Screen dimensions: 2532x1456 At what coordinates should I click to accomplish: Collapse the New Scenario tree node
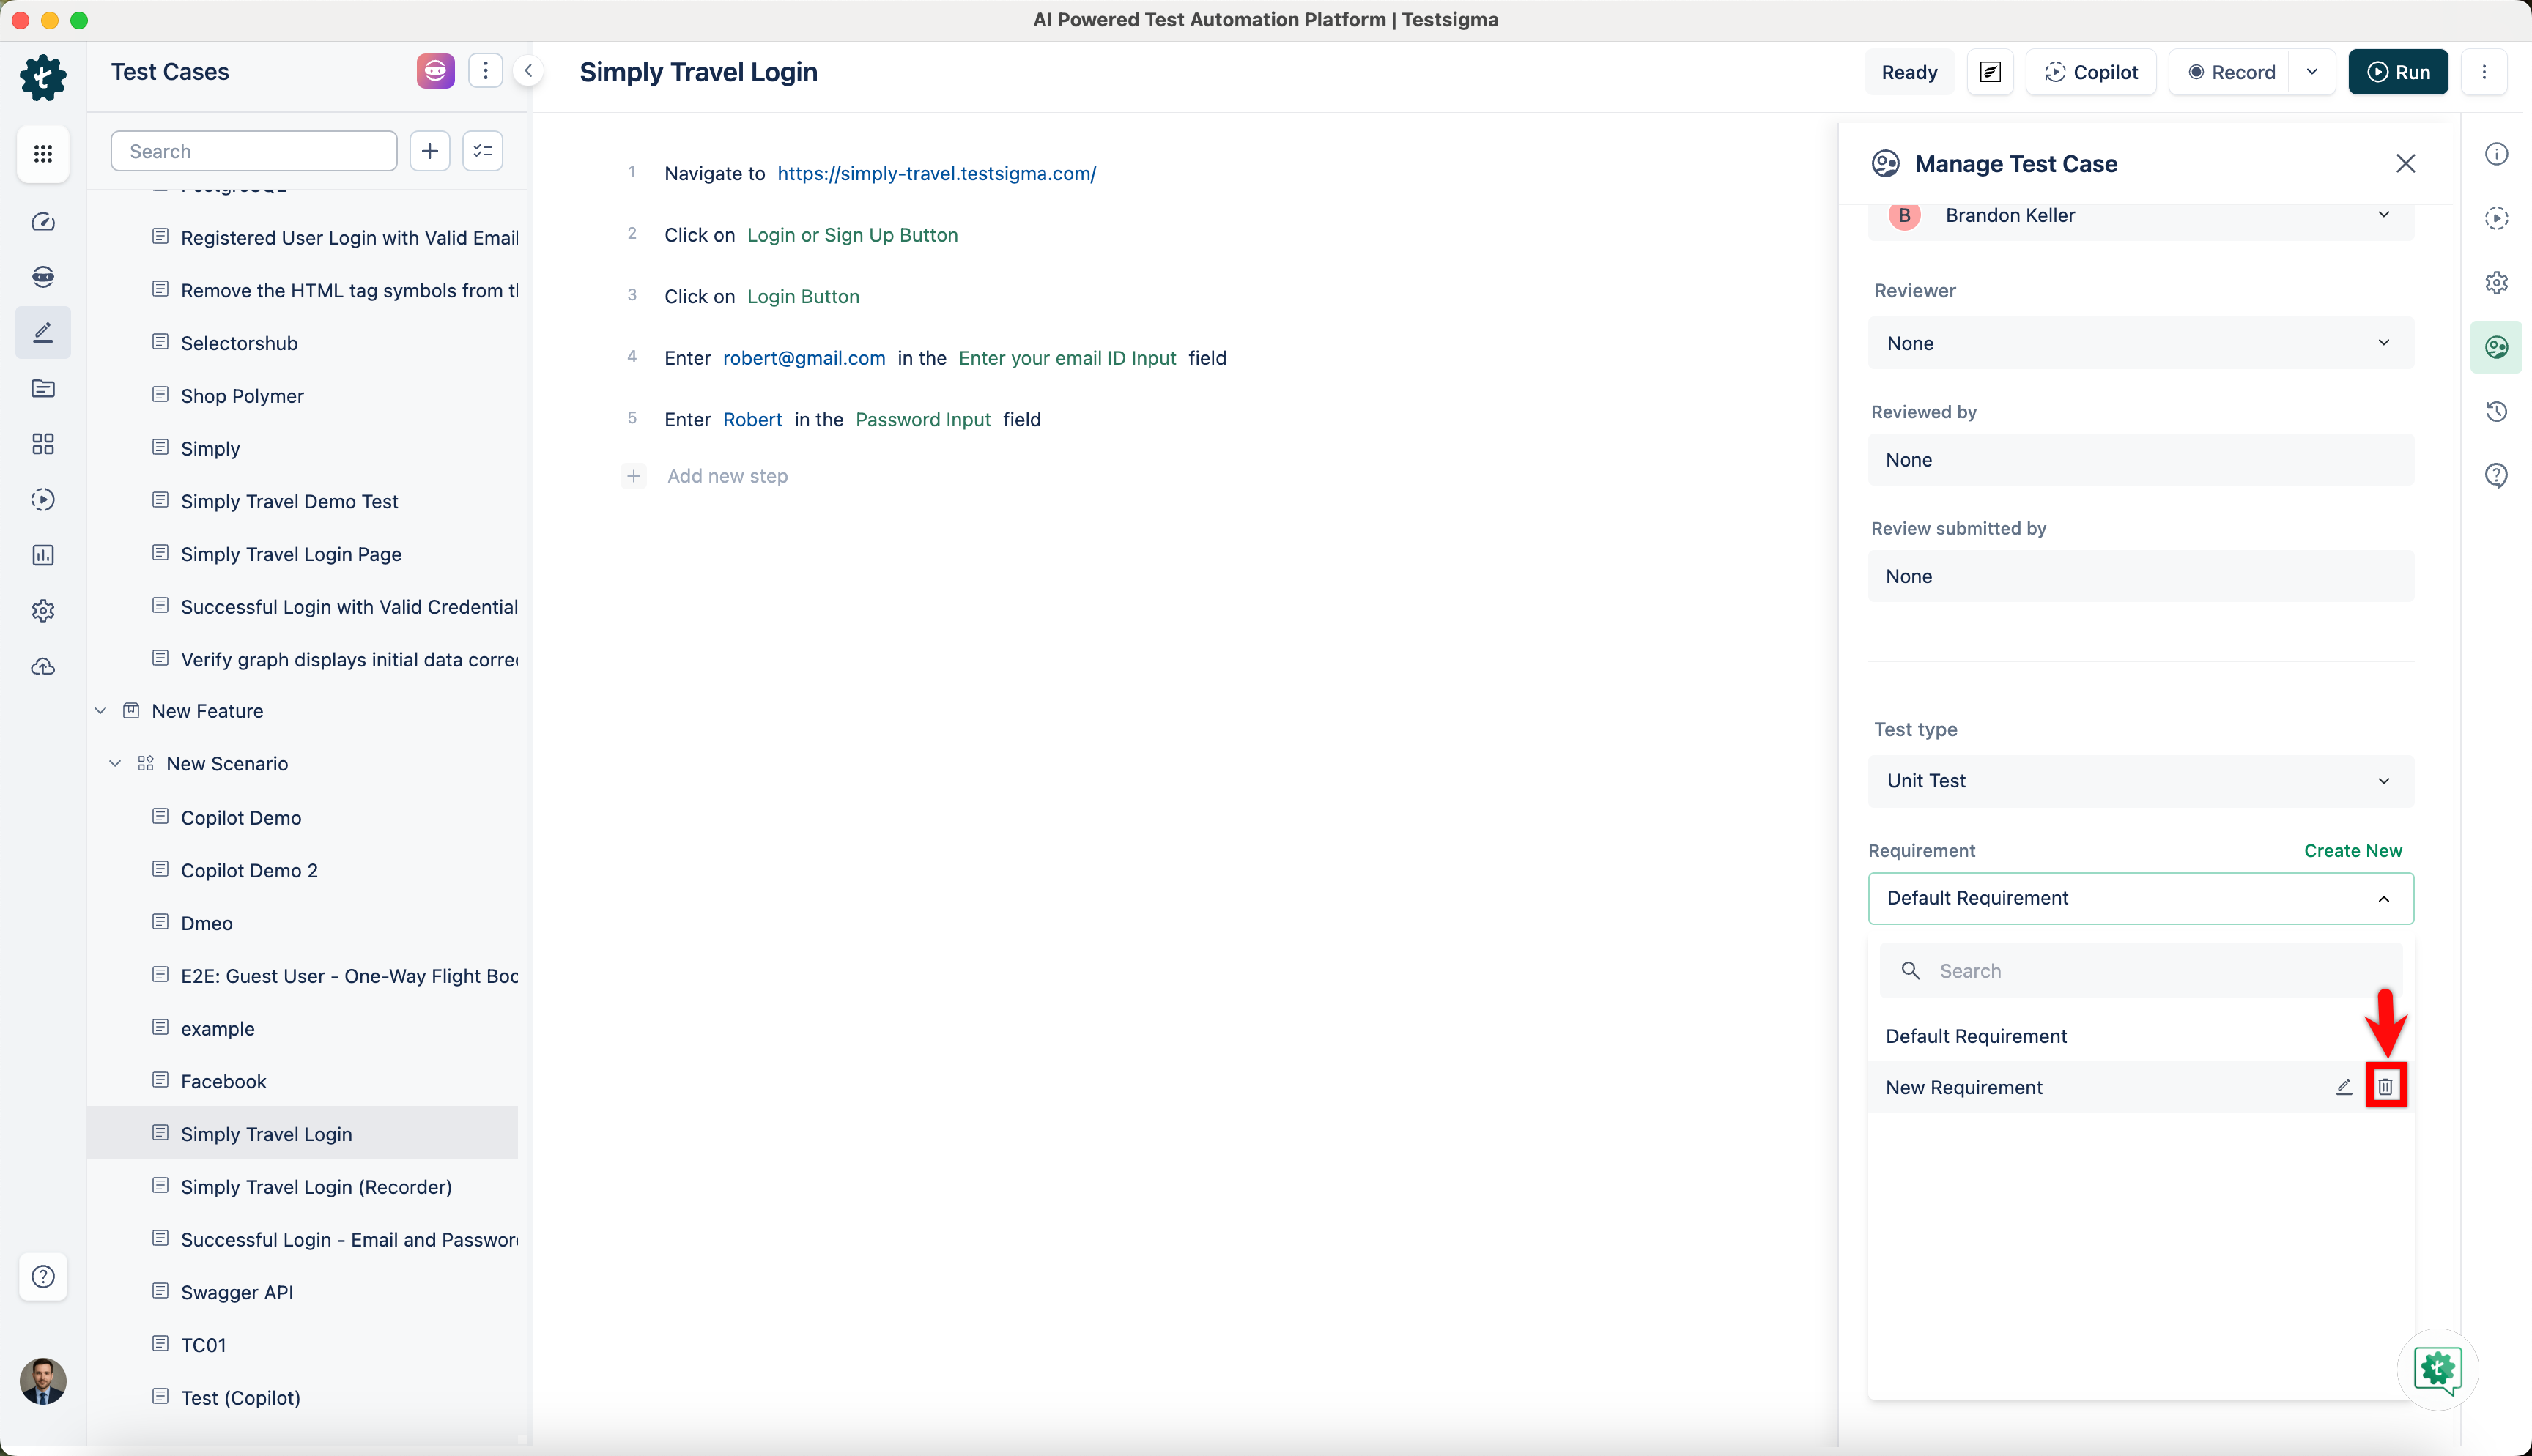115,764
